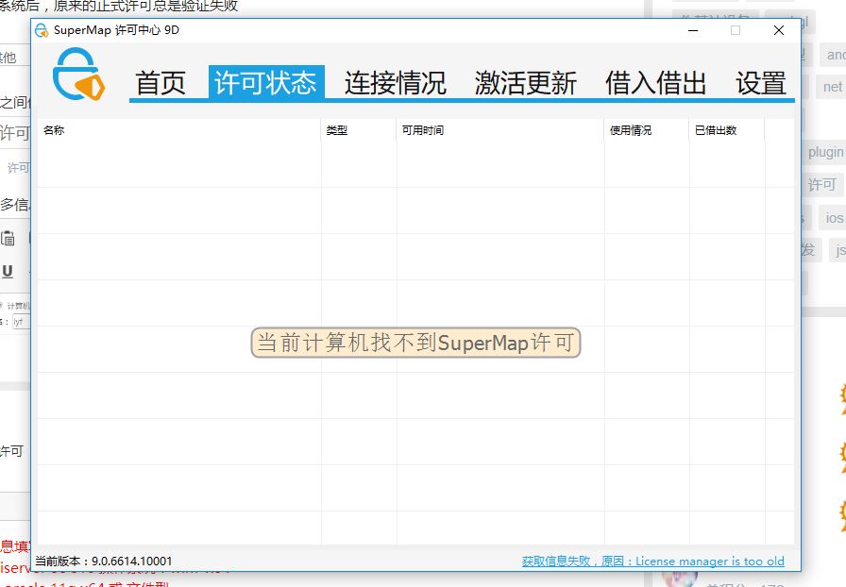Open the 首页 tab

pyautogui.click(x=161, y=82)
